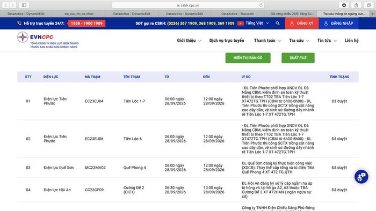
Task: Click row number 01
Action: 28,101
